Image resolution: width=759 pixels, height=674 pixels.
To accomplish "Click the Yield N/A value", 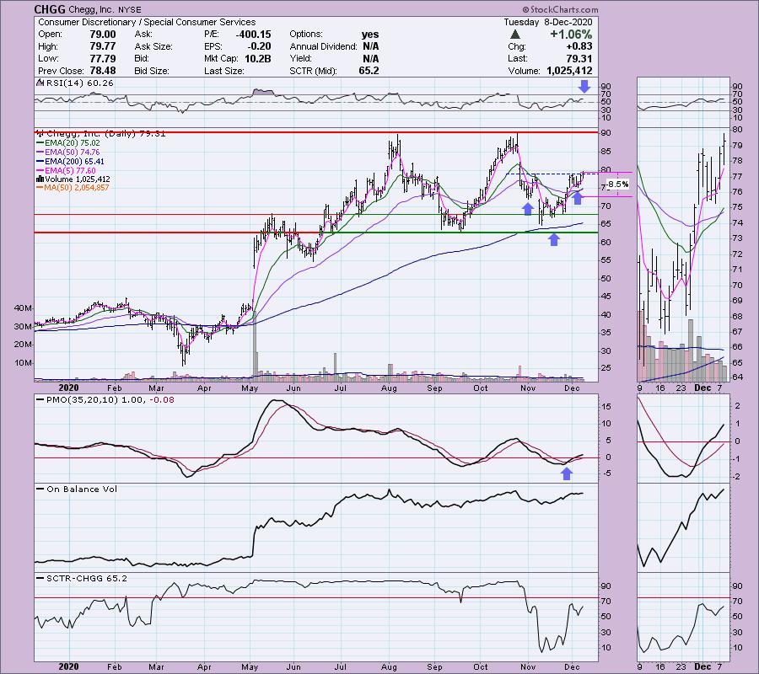I will click(371, 58).
